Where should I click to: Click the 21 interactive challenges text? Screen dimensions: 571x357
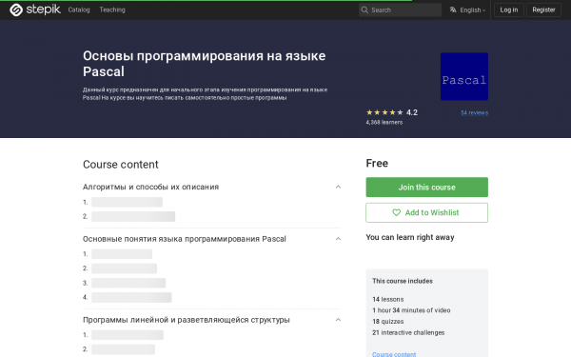[408, 332]
